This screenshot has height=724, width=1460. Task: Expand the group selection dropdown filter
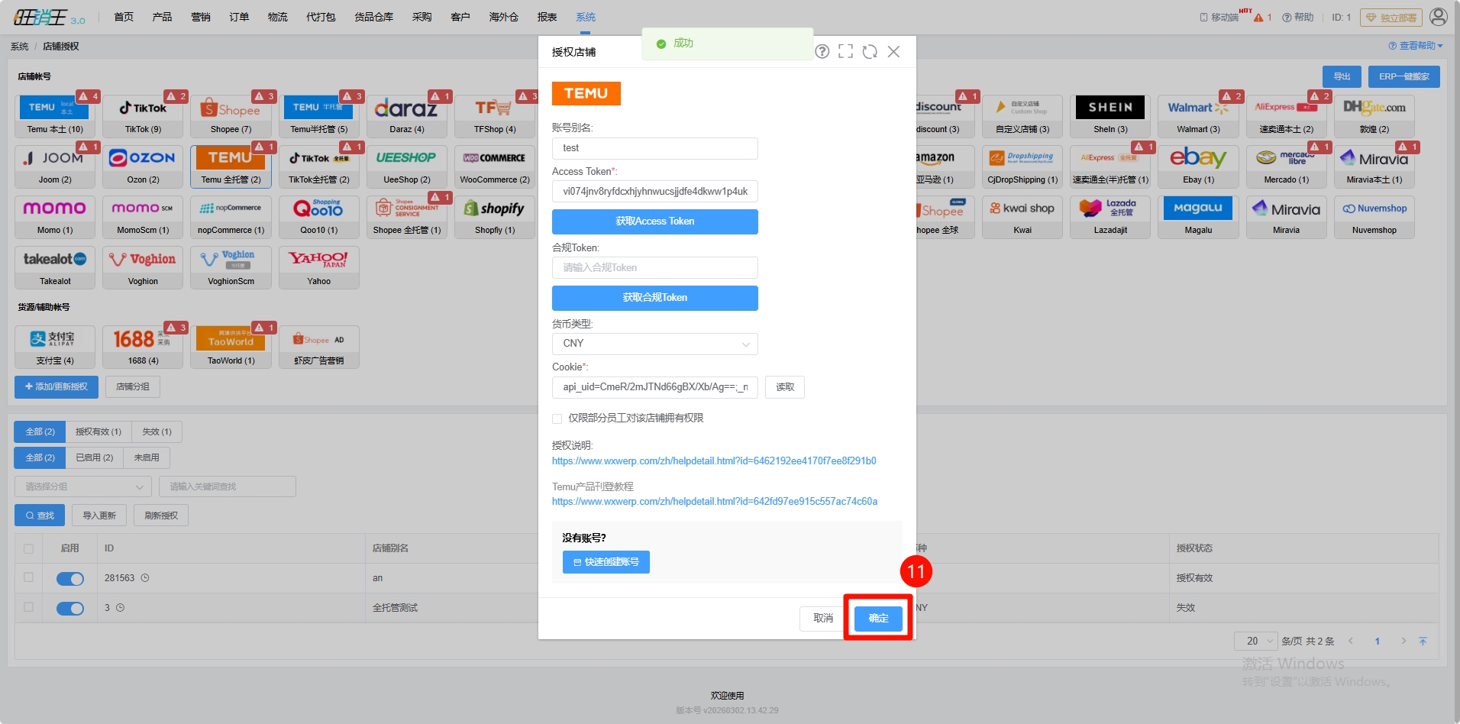pyautogui.click(x=82, y=486)
